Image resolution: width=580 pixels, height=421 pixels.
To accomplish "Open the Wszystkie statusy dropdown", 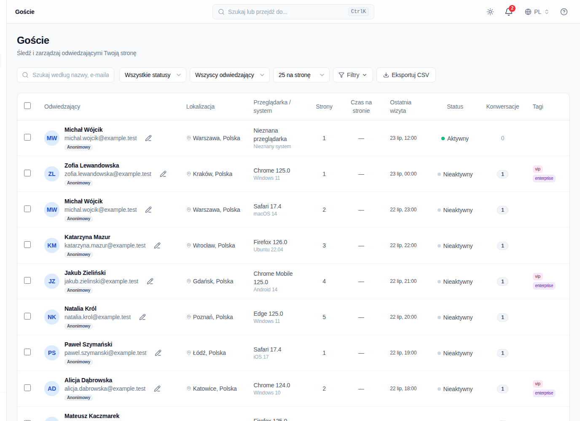I will pos(153,75).
